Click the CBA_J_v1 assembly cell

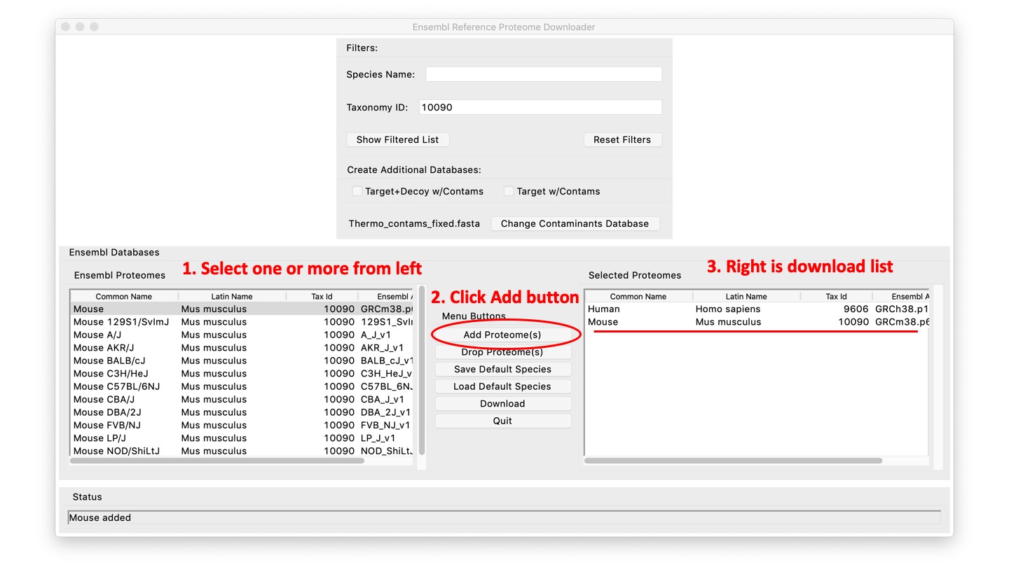coord(383,400)
